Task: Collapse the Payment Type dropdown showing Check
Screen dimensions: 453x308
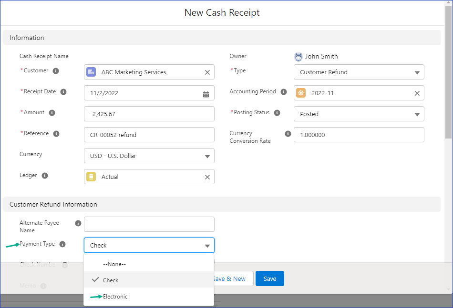Action: 149,245
